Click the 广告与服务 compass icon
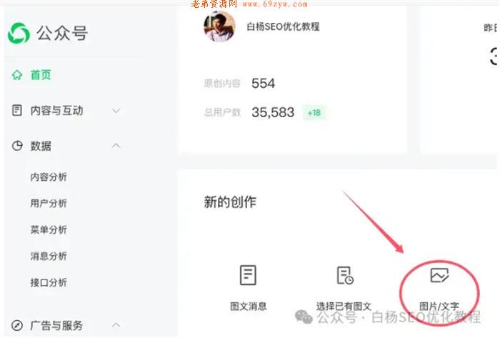The width and height of the screenshot is (500, 338). tap(17, 325)
